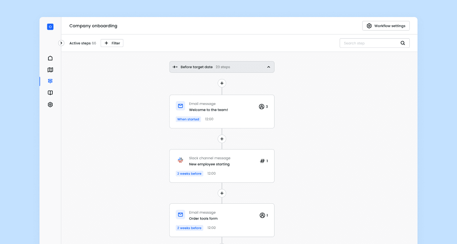Open the New employee starting step

click(x=222, y=166)
